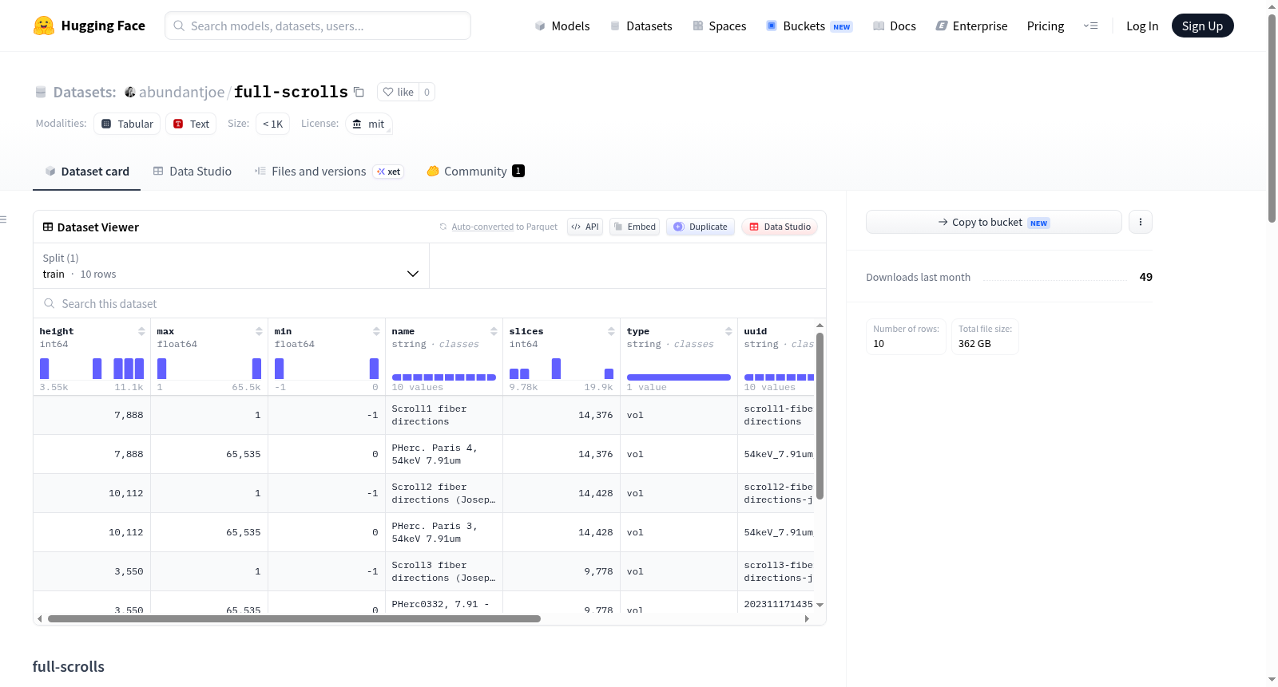Open Docs

click(894, 26)
